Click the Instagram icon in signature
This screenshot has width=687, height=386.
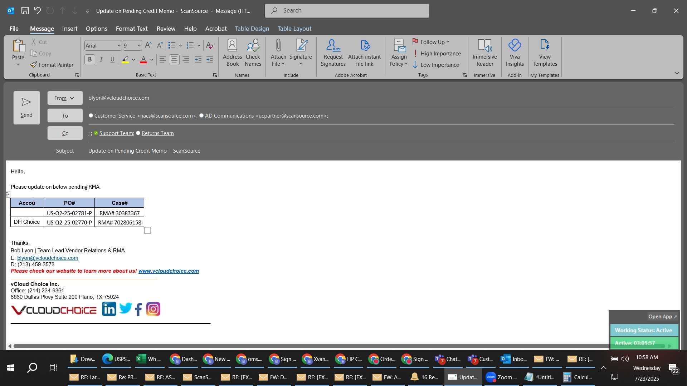(x=153, y=309)
